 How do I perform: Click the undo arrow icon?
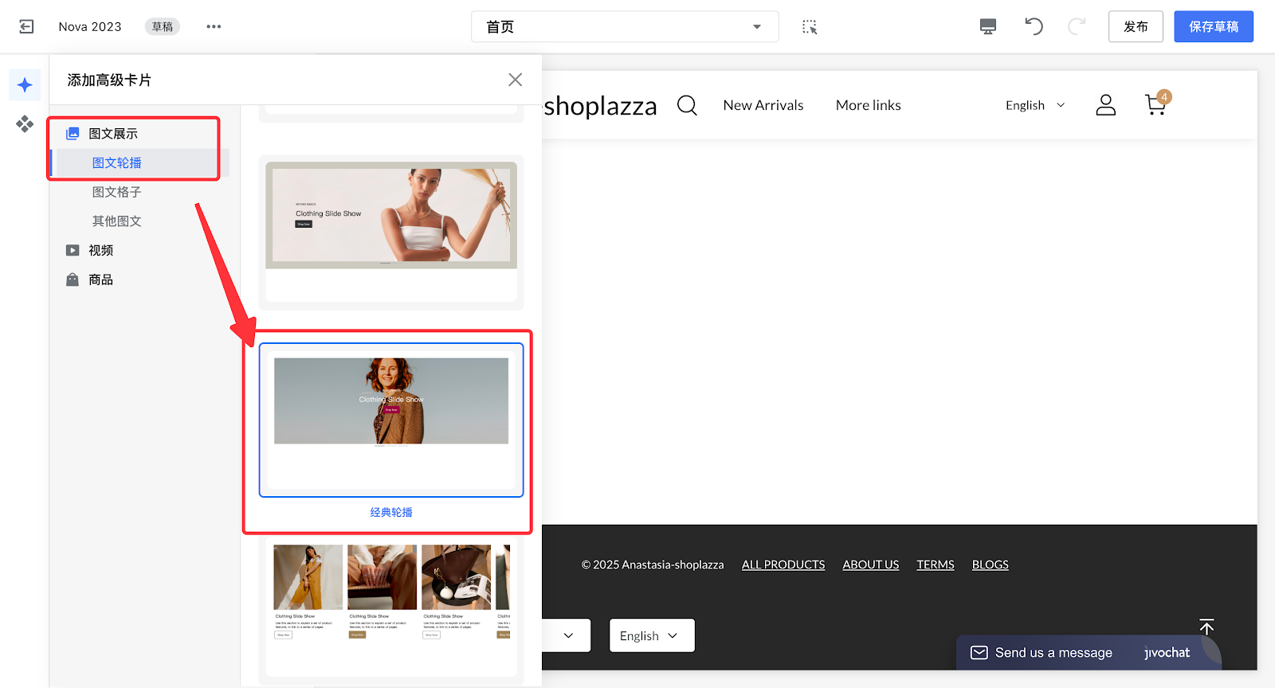click(x=1034, y=27)
